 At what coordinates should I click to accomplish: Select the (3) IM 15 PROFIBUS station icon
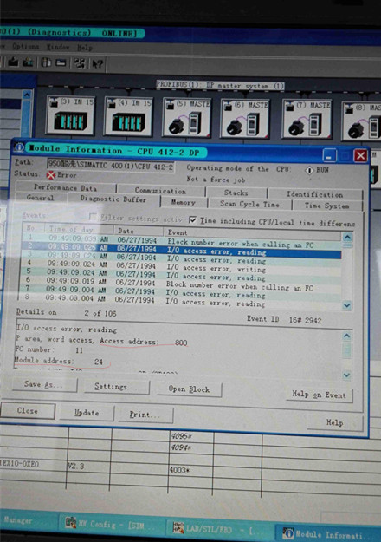click(71, 115)
